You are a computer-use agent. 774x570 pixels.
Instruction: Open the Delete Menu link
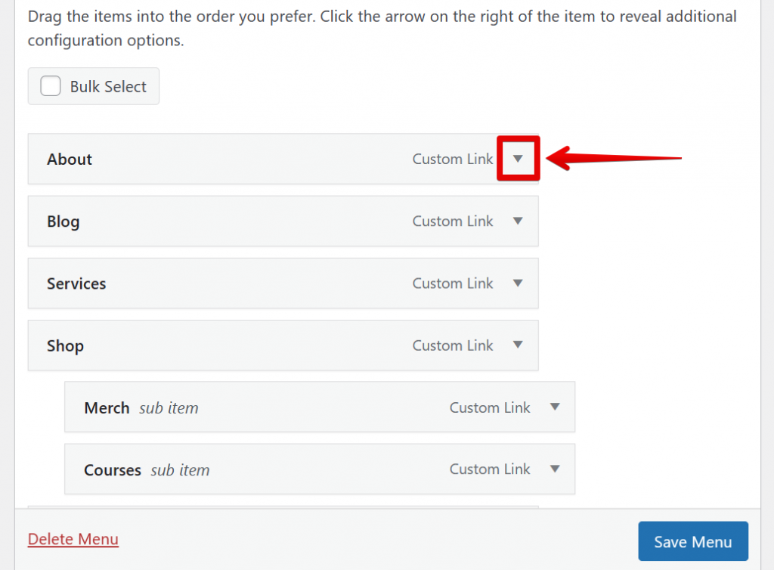tap(73, 539)
